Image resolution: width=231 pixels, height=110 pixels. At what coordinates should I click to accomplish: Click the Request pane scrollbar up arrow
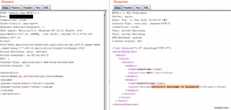(x=105, y=13)
